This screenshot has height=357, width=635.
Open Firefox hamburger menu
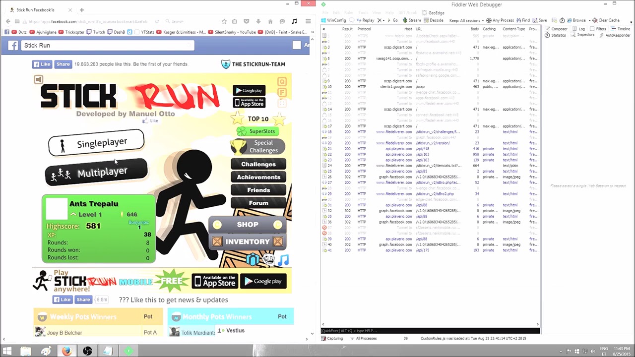[x=308, y=21]
